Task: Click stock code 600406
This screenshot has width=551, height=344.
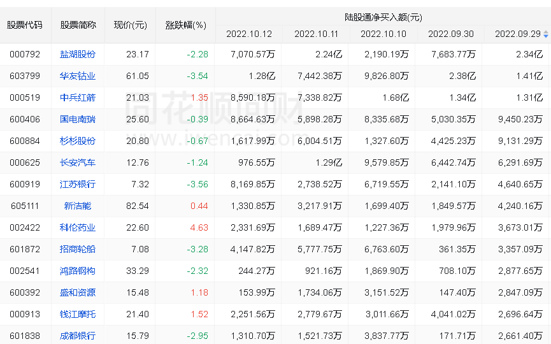Action: tap(25, 120)
